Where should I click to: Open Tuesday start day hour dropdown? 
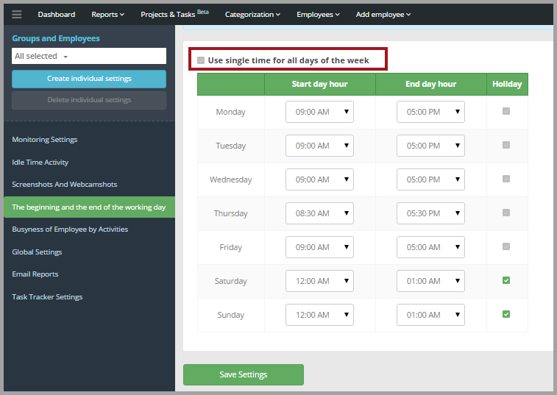tap(319, 146)
